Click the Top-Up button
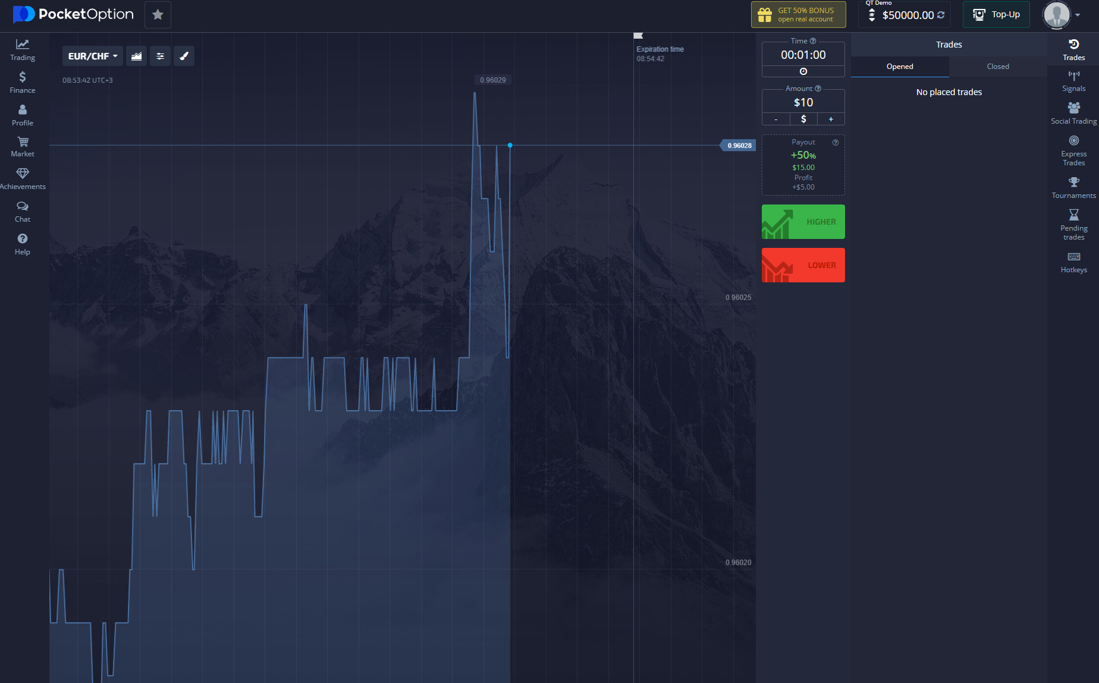1099x683 pixels. pyautogui.click(x=996, y=15)
